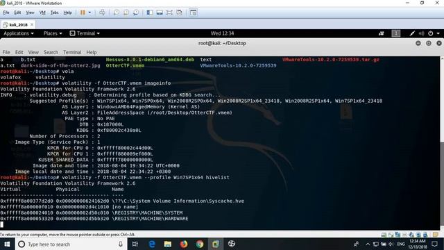This screenshot has height=250, width=444.
Task: Open the power options dropdown arrow
Action: 89,12
